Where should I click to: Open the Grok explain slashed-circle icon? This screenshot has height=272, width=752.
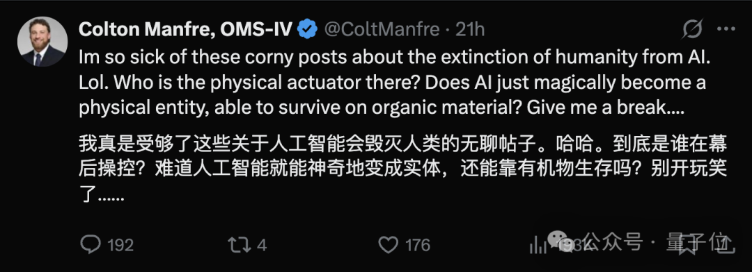click(693, 30)
